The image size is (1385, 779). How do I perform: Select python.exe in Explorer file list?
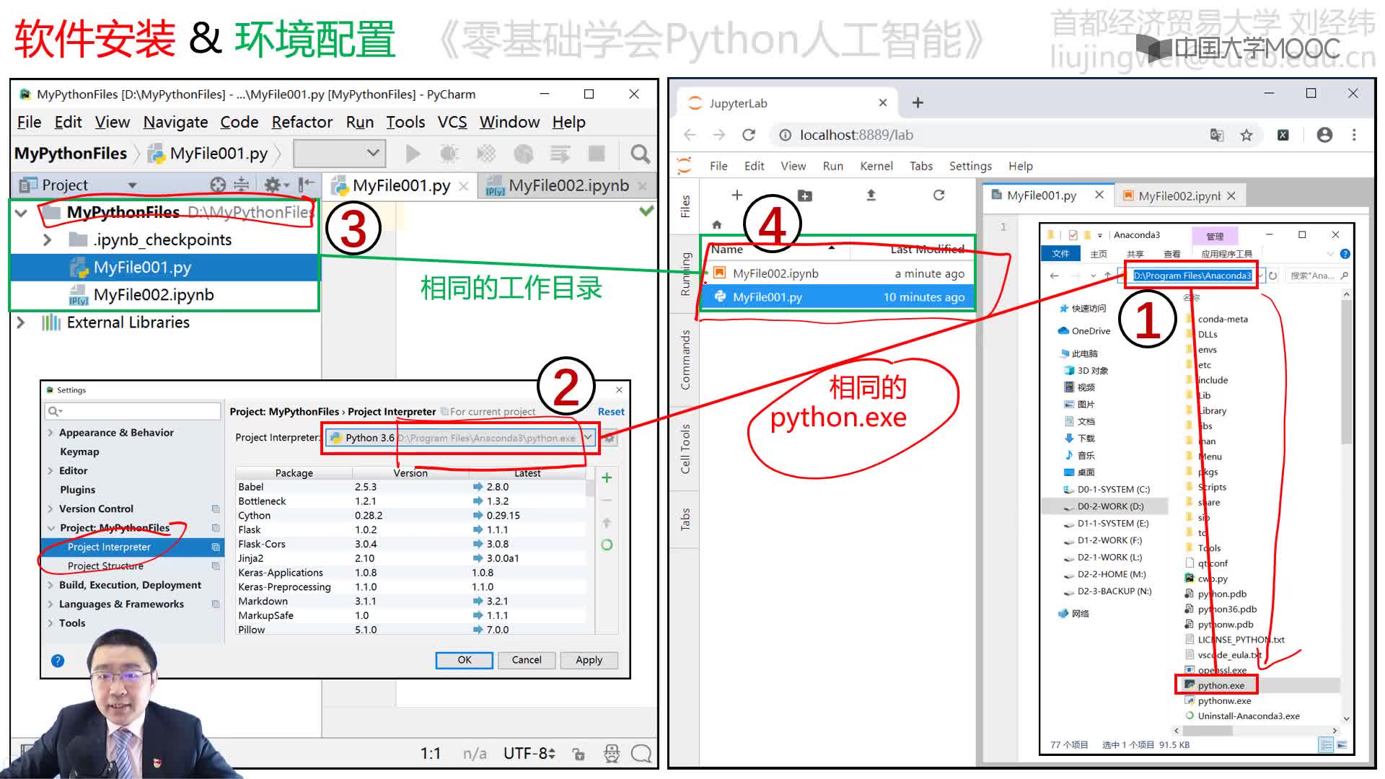(1221, 685)
